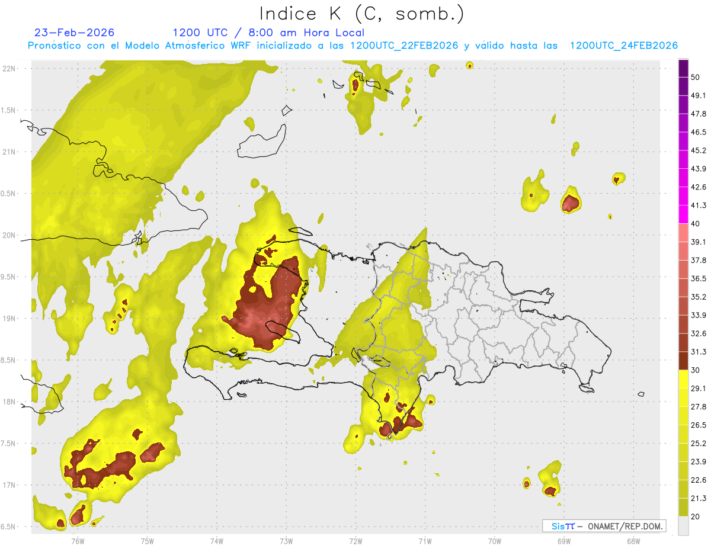Image resolution: width=711 pixels, height=549 pixels.
Task: Click the "47.8" colorbar label
Action: point(699,114)
